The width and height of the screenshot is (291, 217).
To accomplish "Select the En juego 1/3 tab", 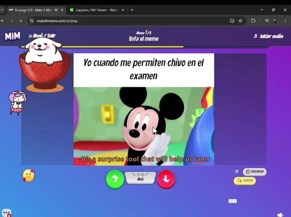I will (33, 10).
